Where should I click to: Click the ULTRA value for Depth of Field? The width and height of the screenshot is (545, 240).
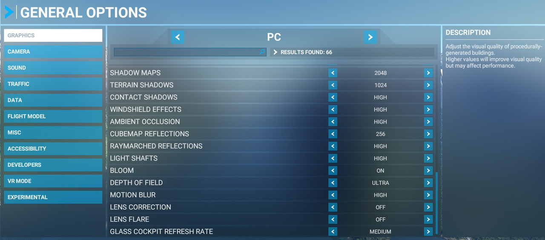click(x=381, y=183)
